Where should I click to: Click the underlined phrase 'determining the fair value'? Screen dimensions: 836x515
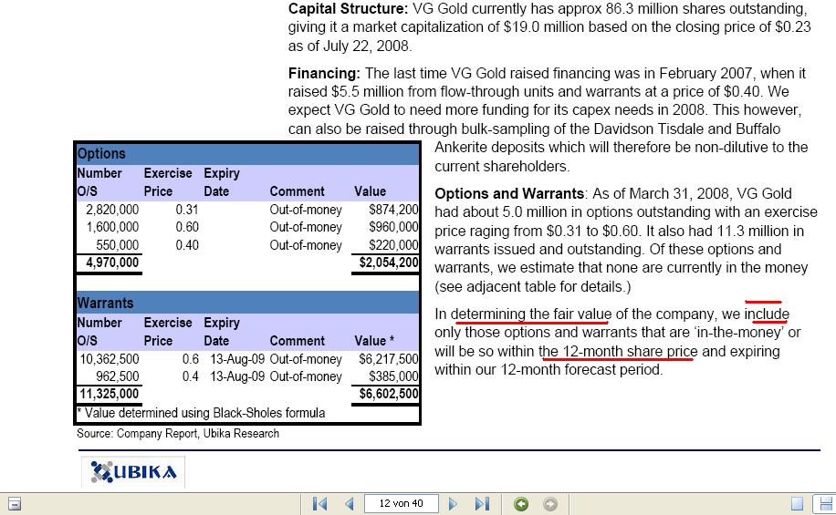coord(531,314)
